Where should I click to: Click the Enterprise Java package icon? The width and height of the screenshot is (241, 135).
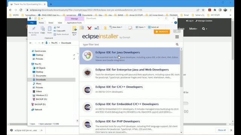coord(87,73)
